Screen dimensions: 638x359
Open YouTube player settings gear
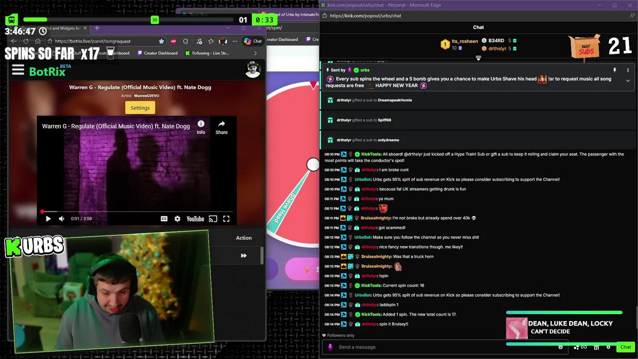tap(177, 218)
